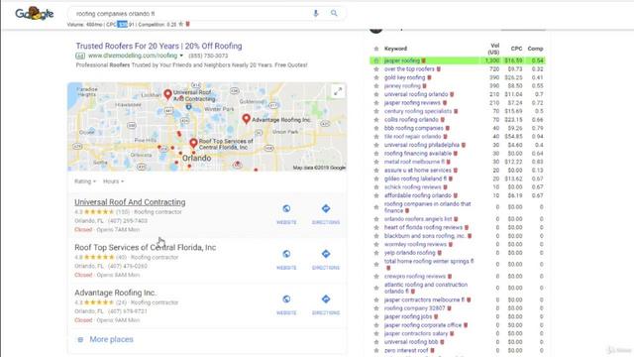The image size is (634, 357).
Task: Star the 'collis roofing orlando' keyword
Action: click(376, 120)
